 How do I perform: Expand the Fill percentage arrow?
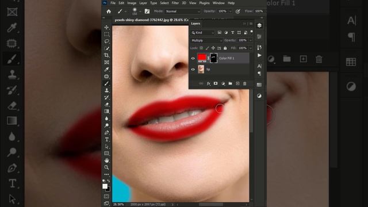[x=251, y=48]
